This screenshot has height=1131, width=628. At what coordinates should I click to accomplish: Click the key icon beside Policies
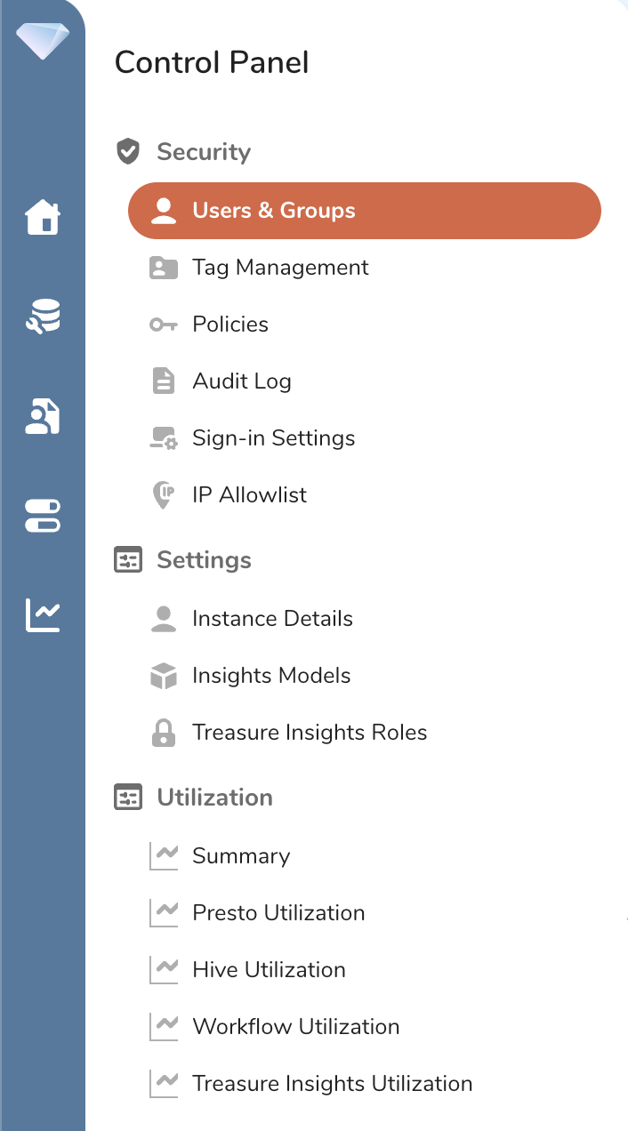164,325
